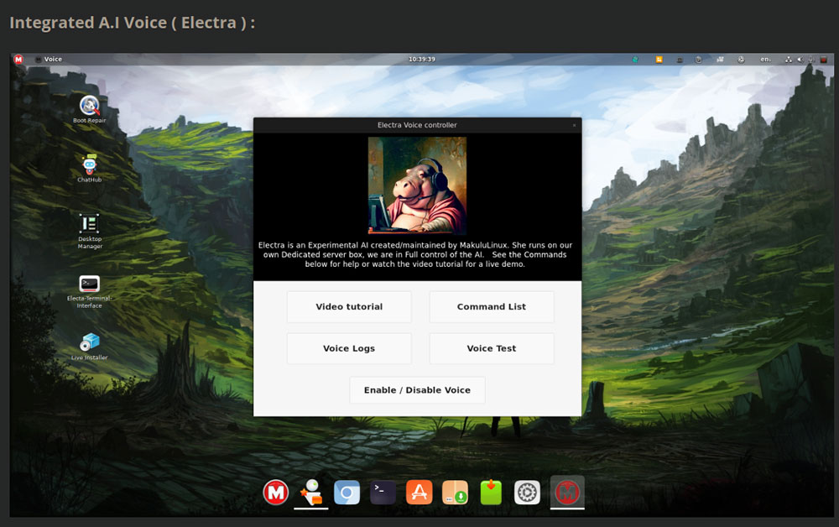839x527 pixels.
Task: Open the Voice Logs button
Action: point(349,348)
